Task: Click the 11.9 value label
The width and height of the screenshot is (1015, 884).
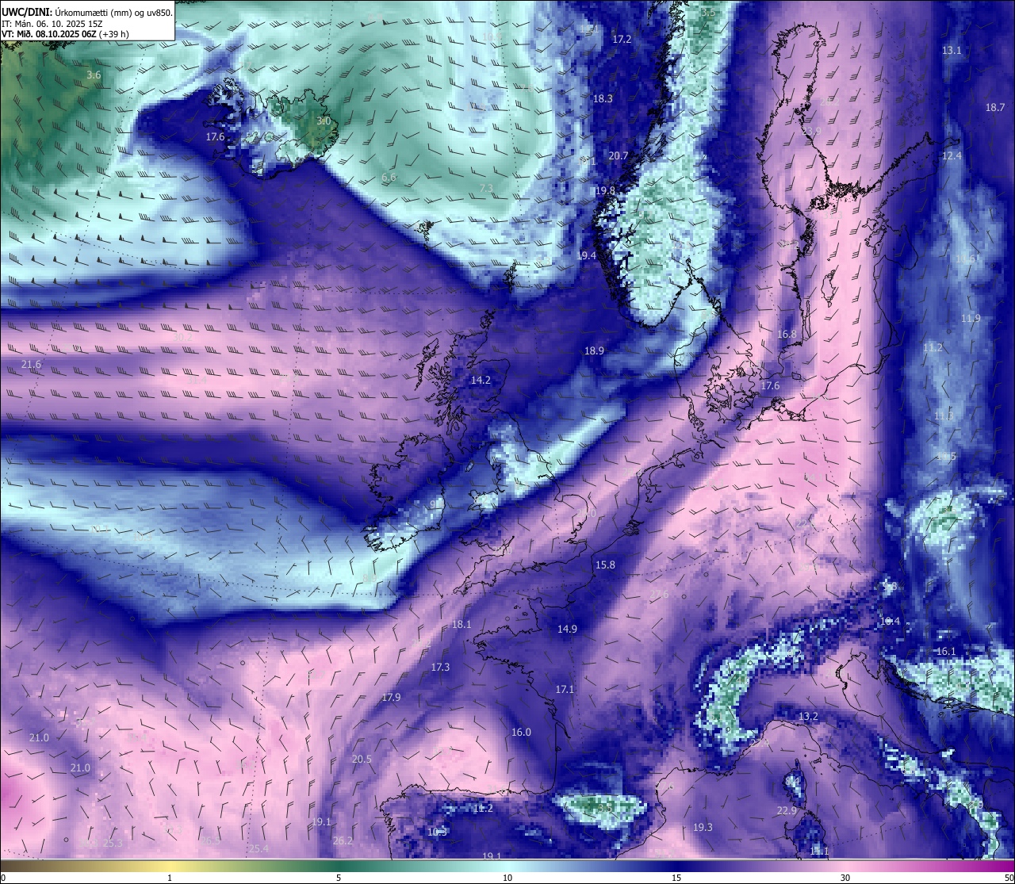Action: coord(971,318)
